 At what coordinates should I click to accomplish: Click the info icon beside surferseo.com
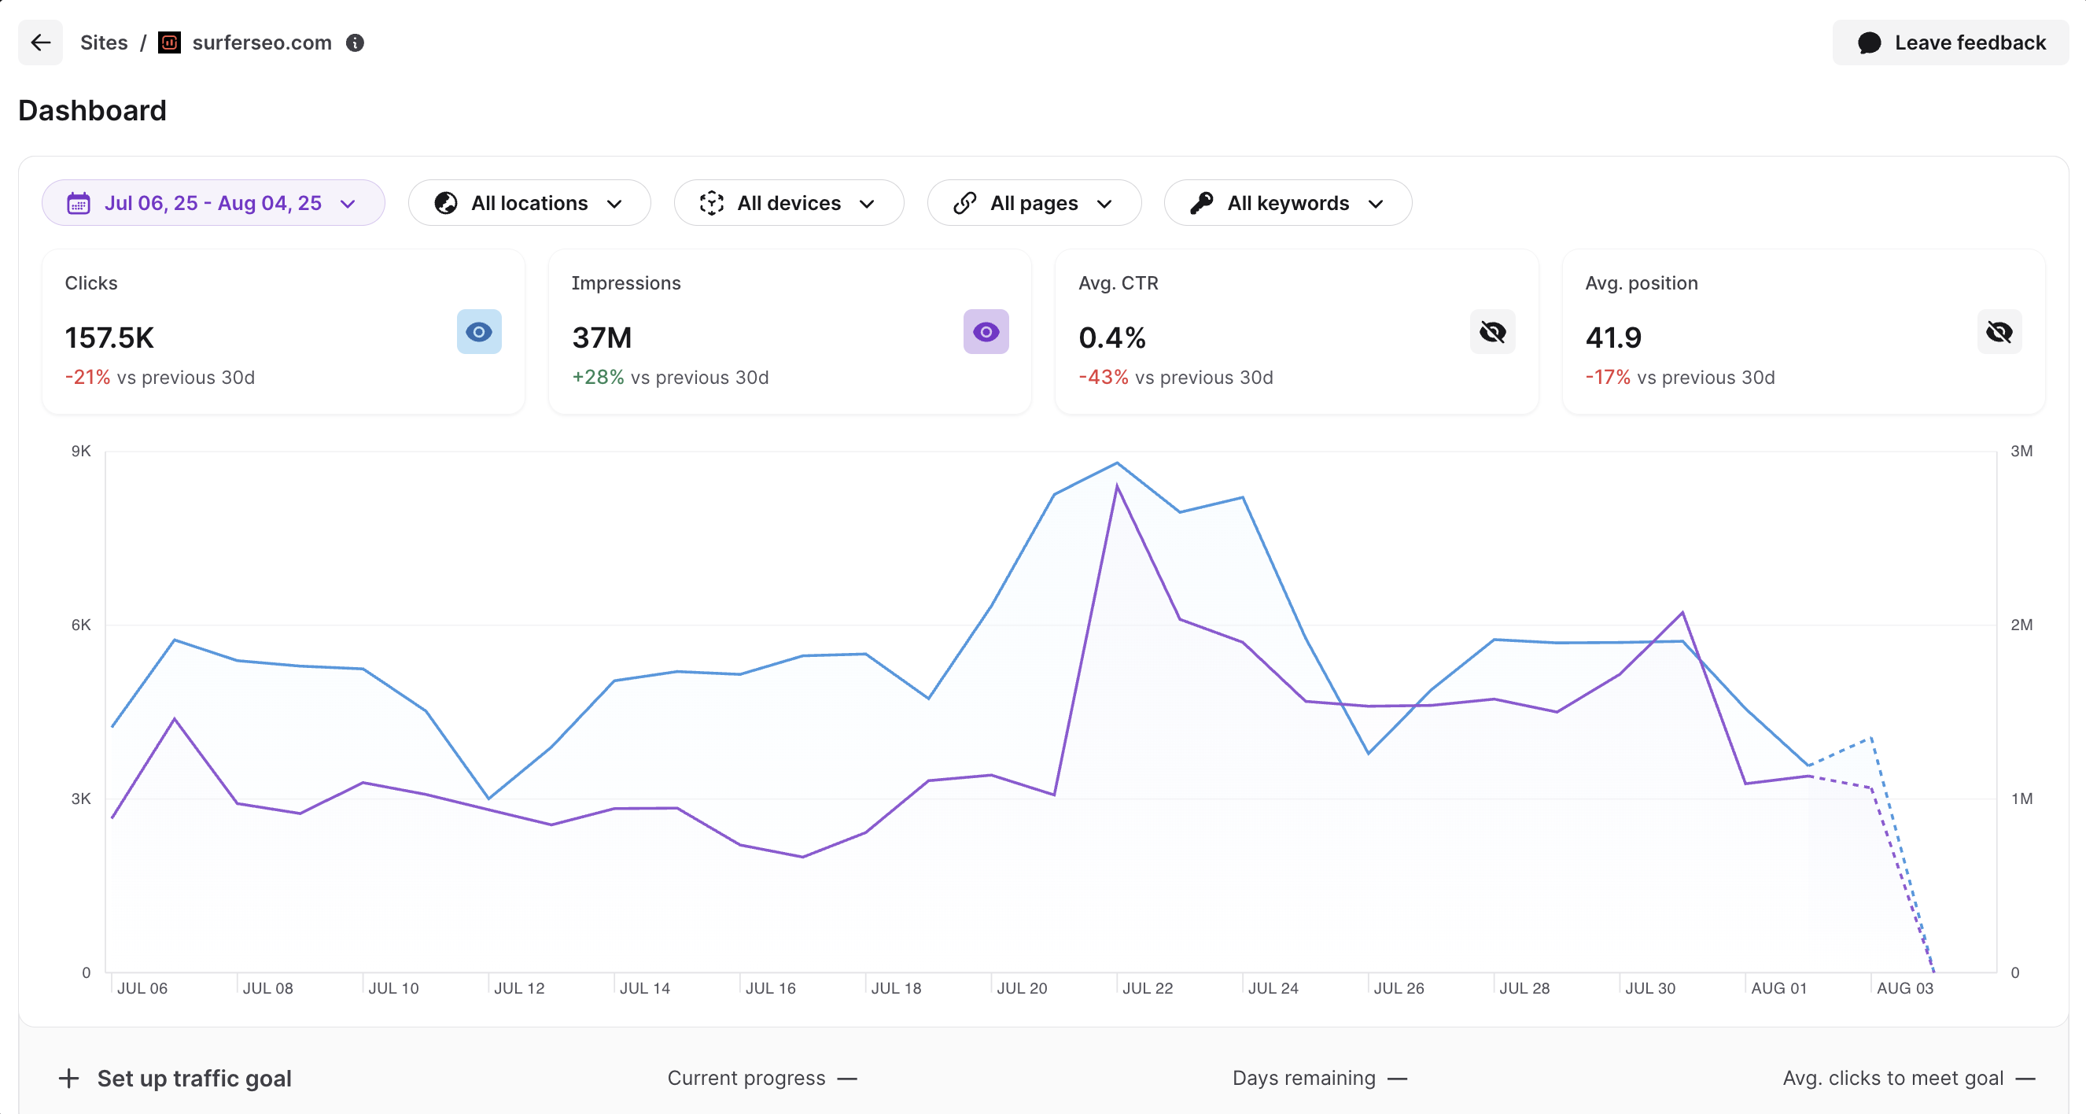(x=355, y=43)
